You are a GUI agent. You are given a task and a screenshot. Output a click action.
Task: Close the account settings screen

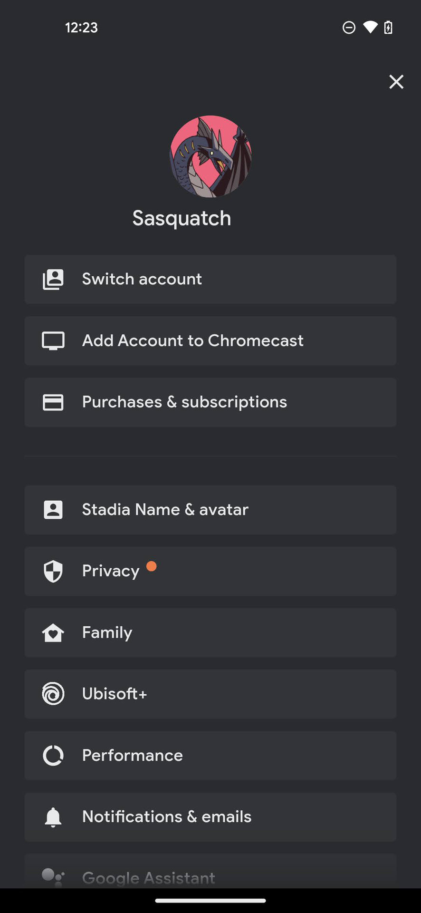396,82
